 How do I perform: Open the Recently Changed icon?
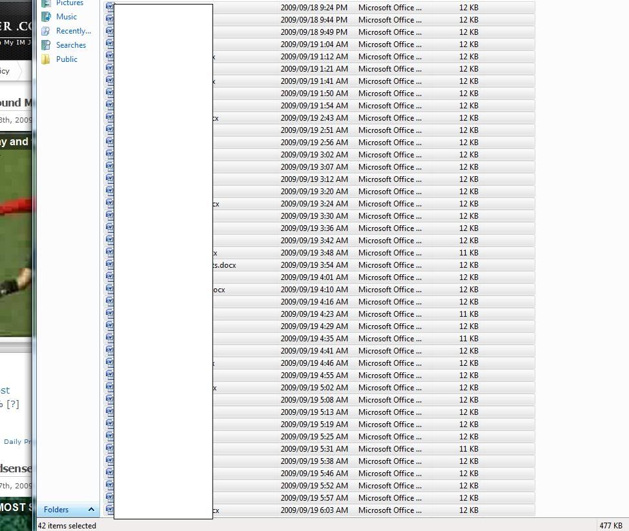point(46,31)
